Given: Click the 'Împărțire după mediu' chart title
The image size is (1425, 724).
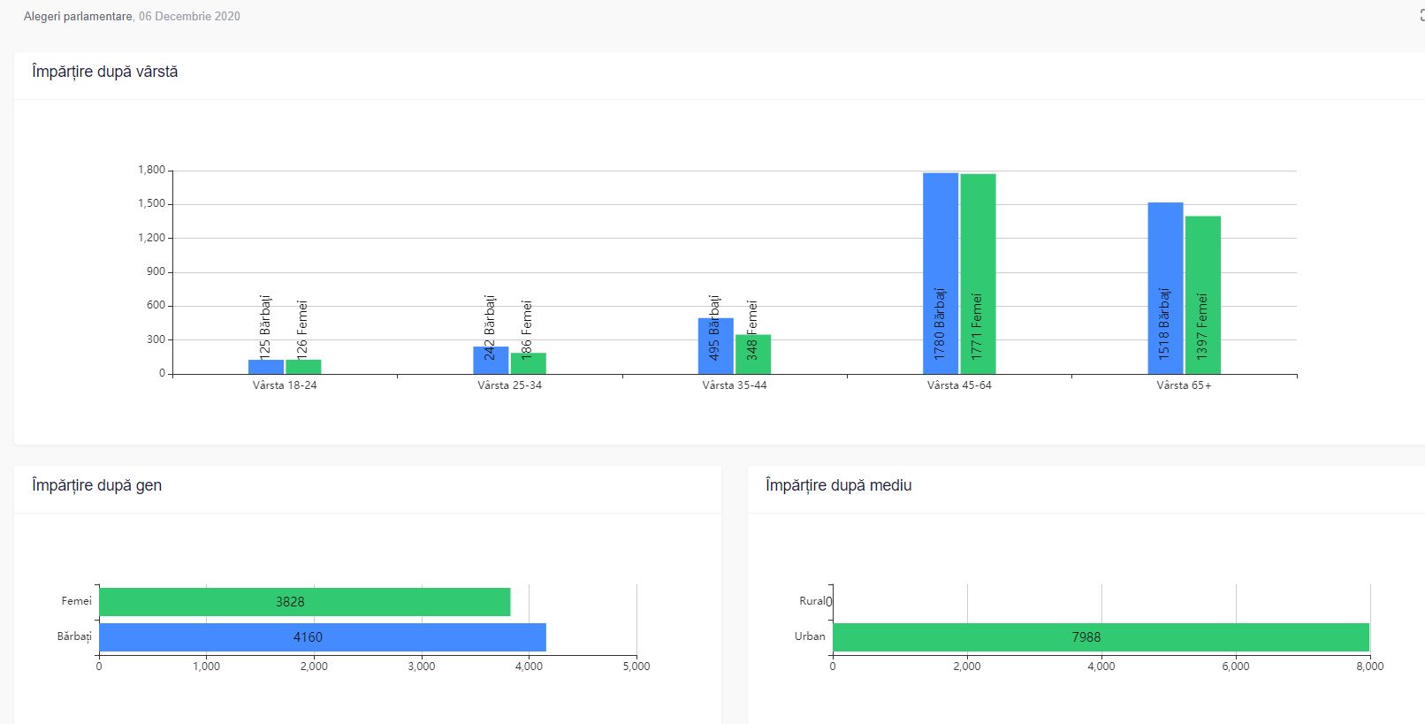Looking at the screenshot, I should click(x=838, y=485).
